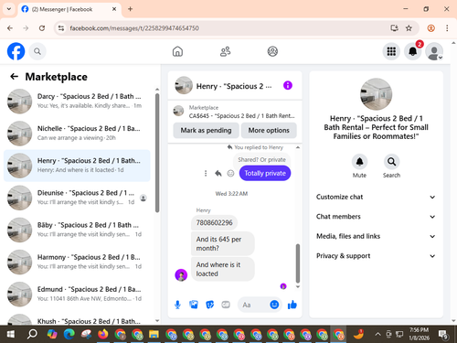Open the Facebook apps menu grid
Image resolution: width=457 pixels, height=343 pixels.
point(391,51)
